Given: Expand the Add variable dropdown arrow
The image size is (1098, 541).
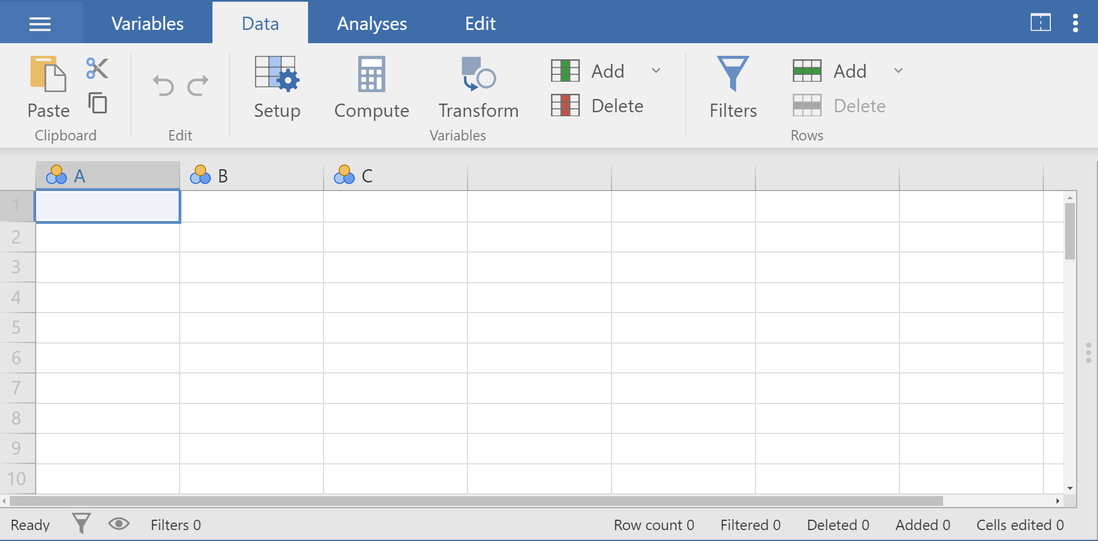Looking at the screenshot, I should click(656, 71).
